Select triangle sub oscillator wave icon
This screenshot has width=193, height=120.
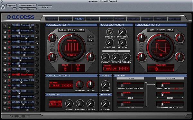point(90,36)
